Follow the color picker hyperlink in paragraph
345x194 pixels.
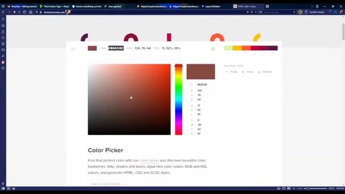149,161
